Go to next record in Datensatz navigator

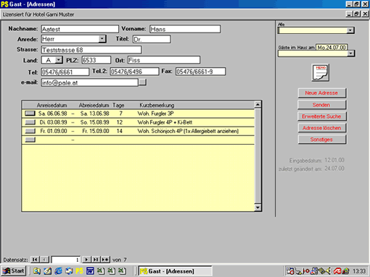pos(86,260)
